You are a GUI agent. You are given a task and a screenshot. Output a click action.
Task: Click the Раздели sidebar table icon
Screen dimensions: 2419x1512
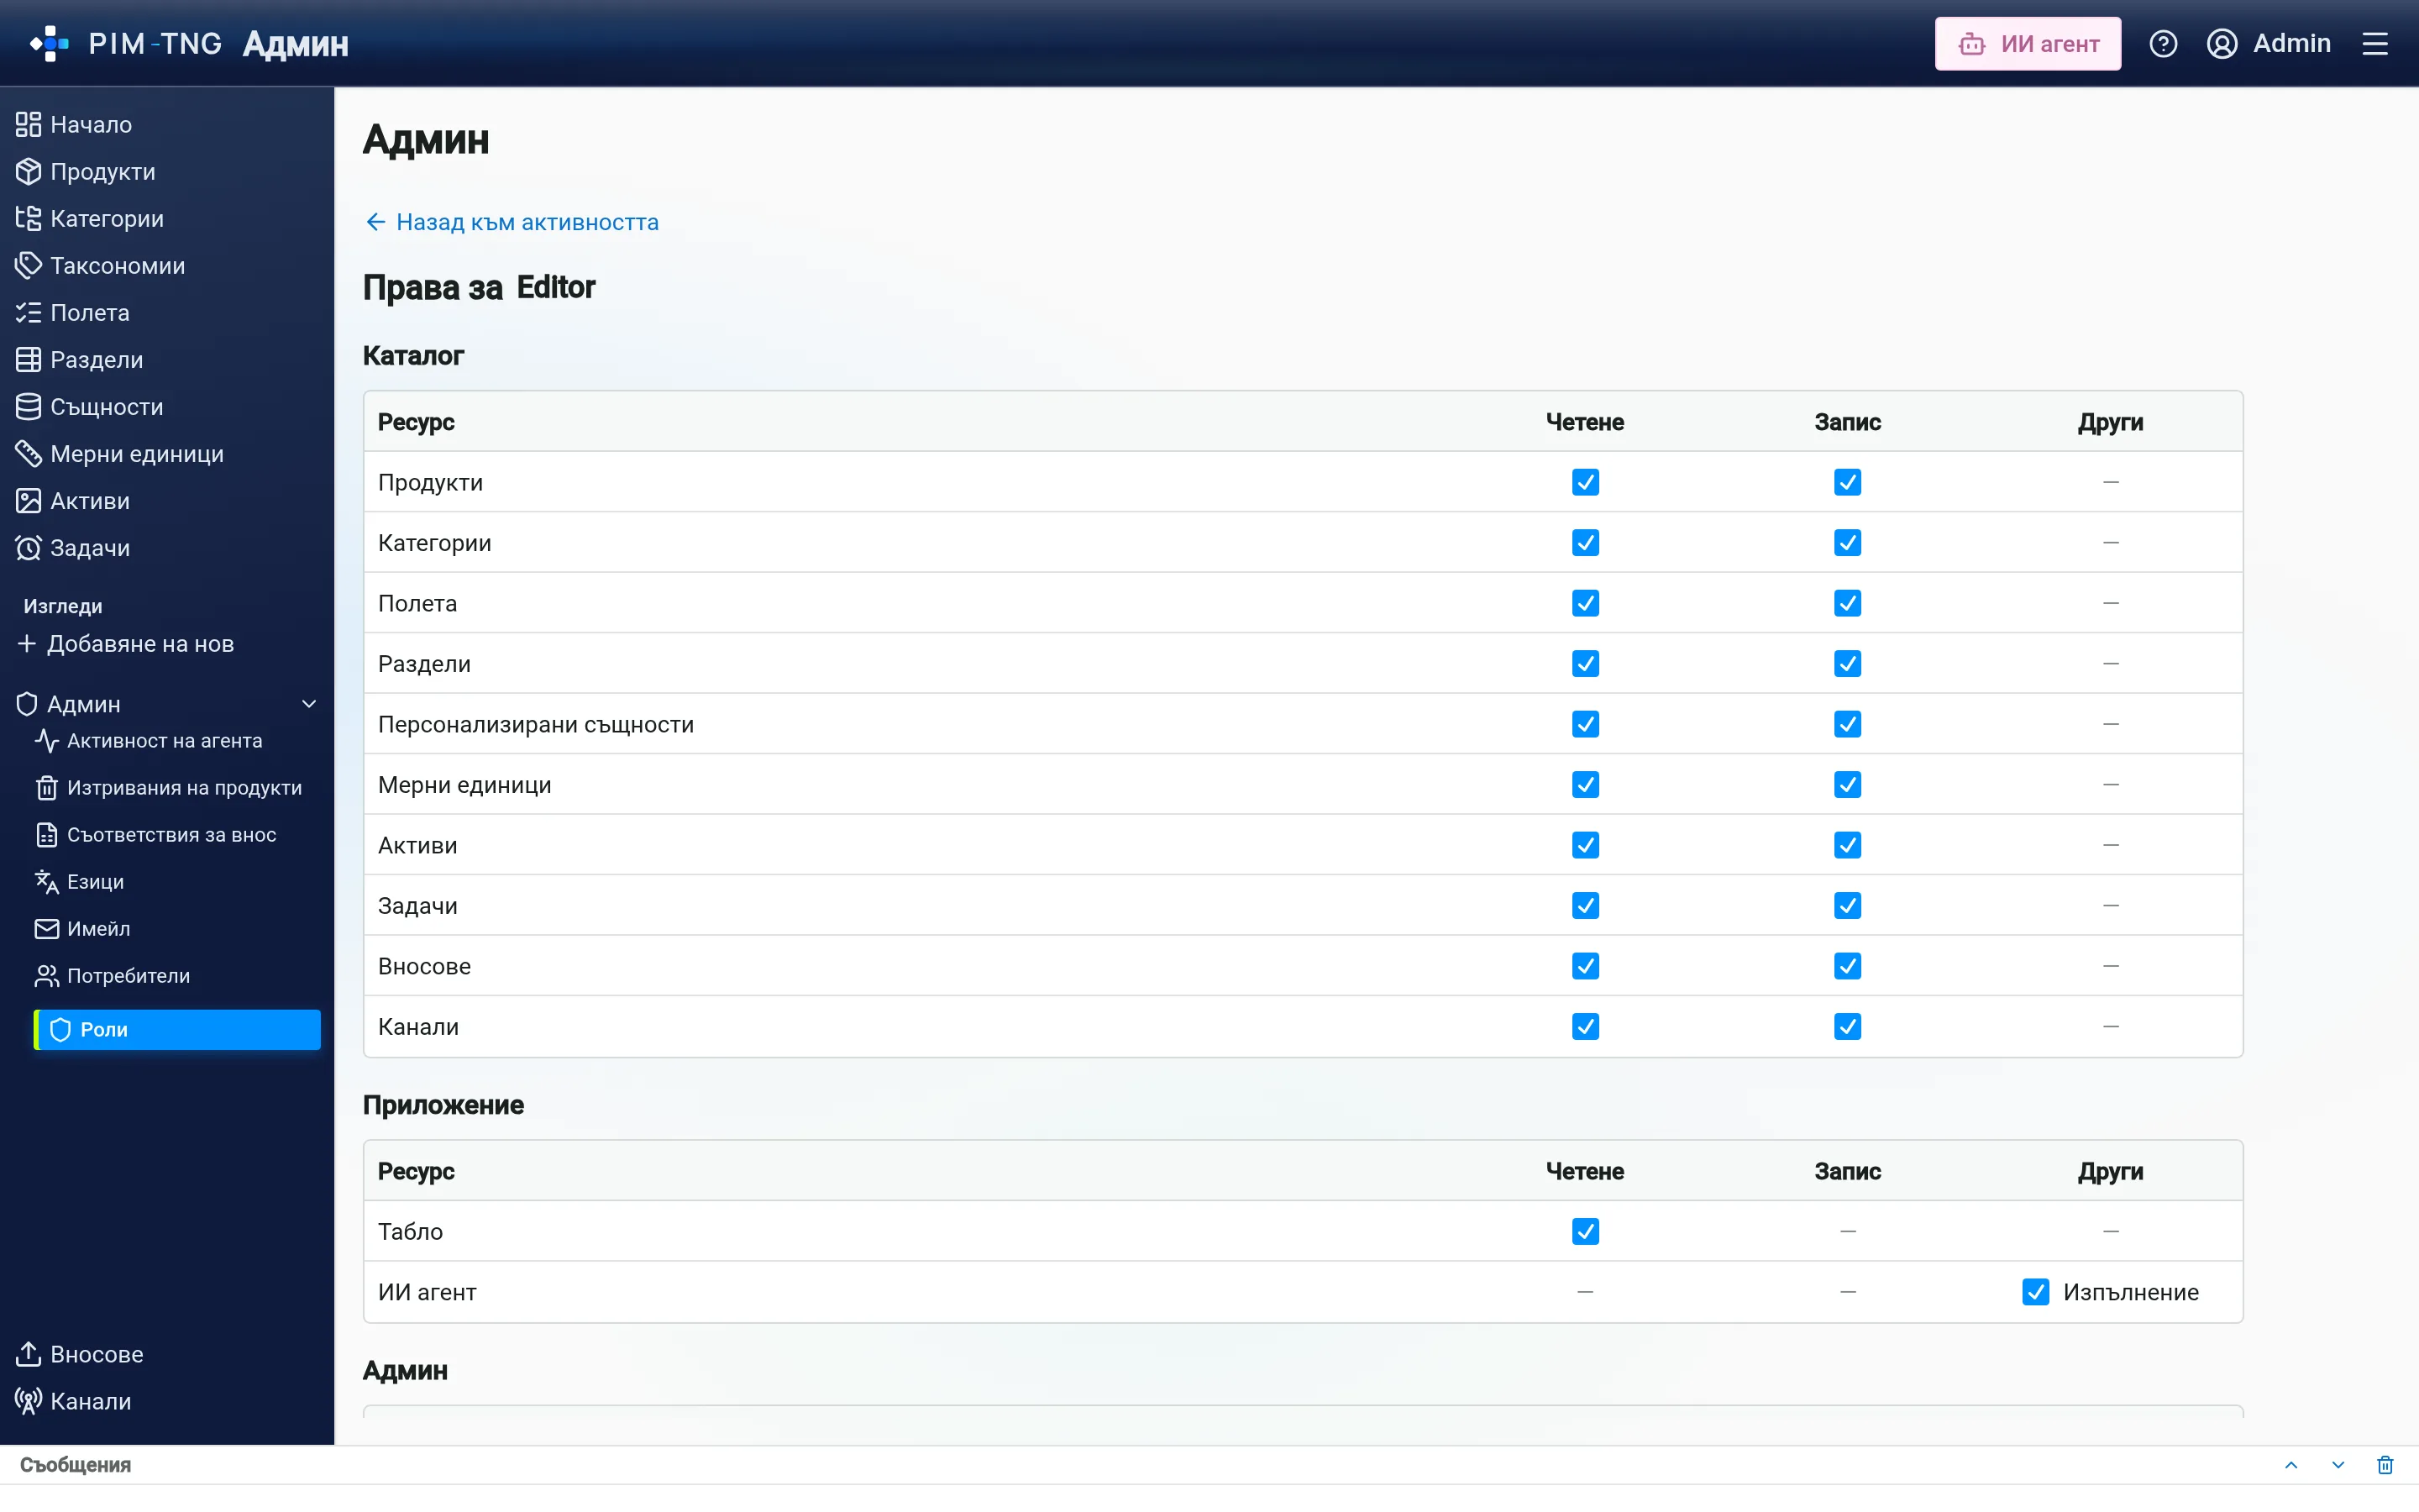28,359
